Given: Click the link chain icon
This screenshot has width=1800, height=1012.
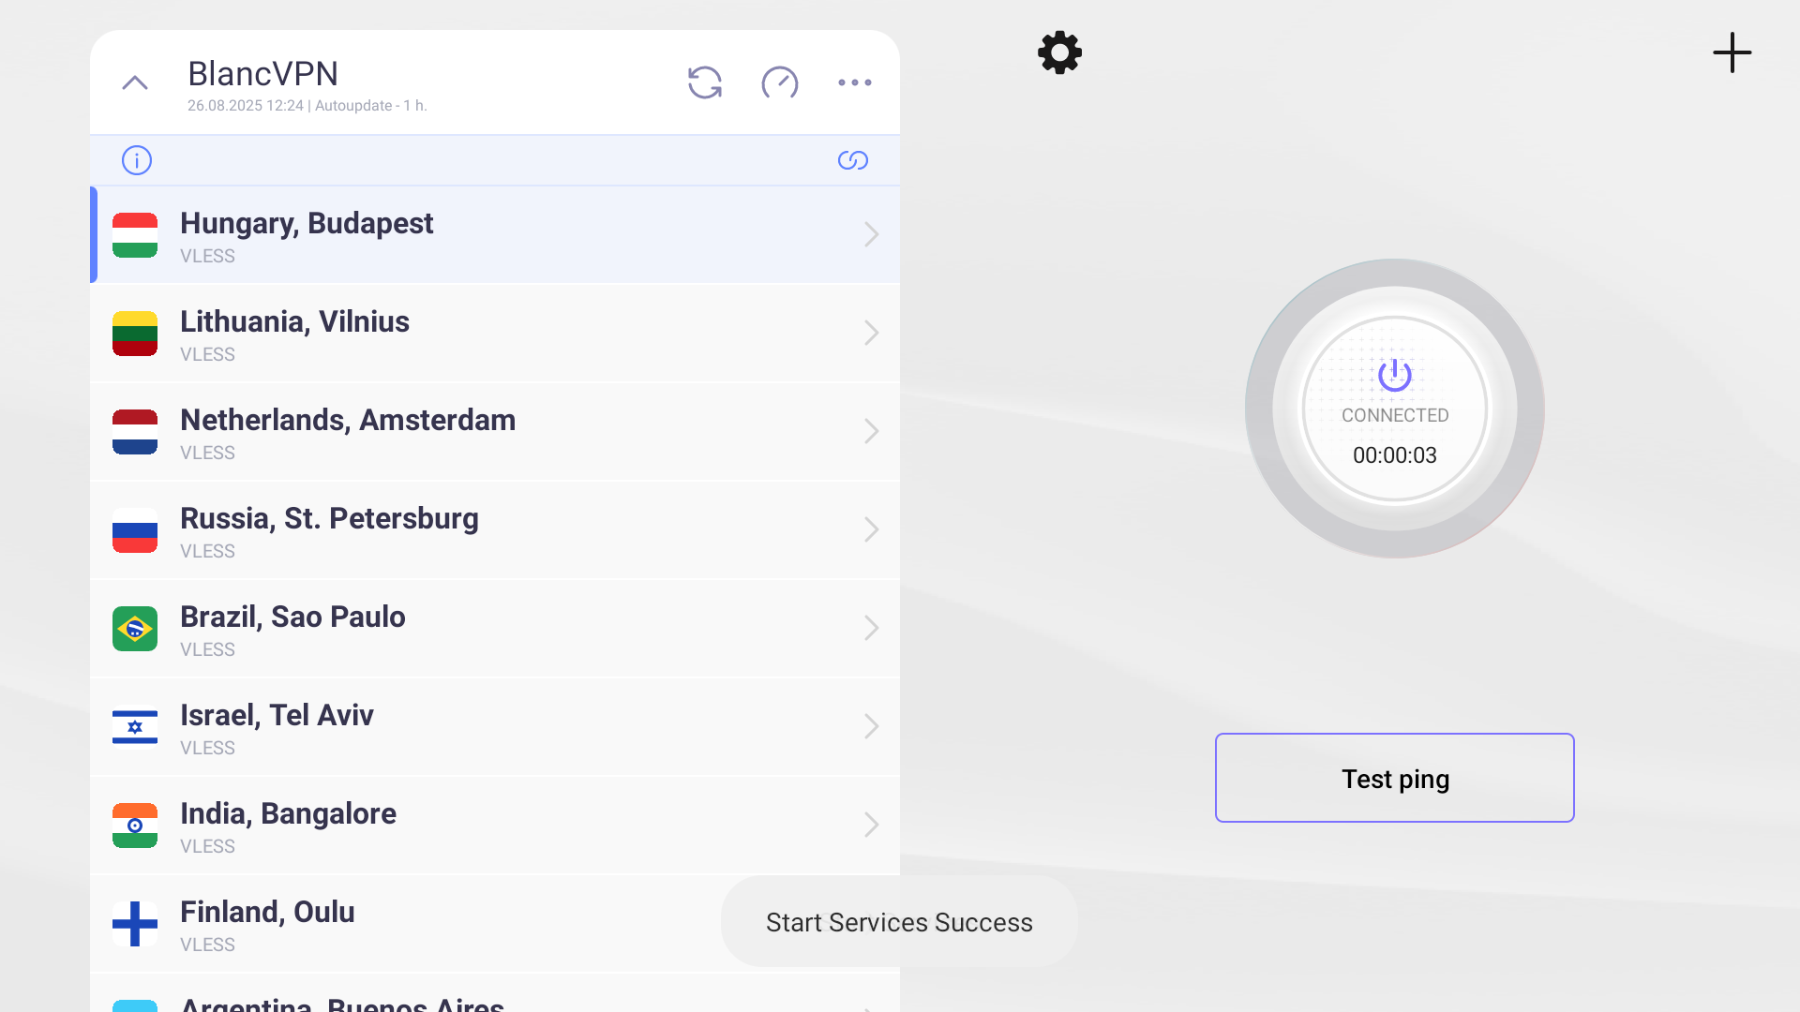Looking at the screenshot, I should click(852, 160).
